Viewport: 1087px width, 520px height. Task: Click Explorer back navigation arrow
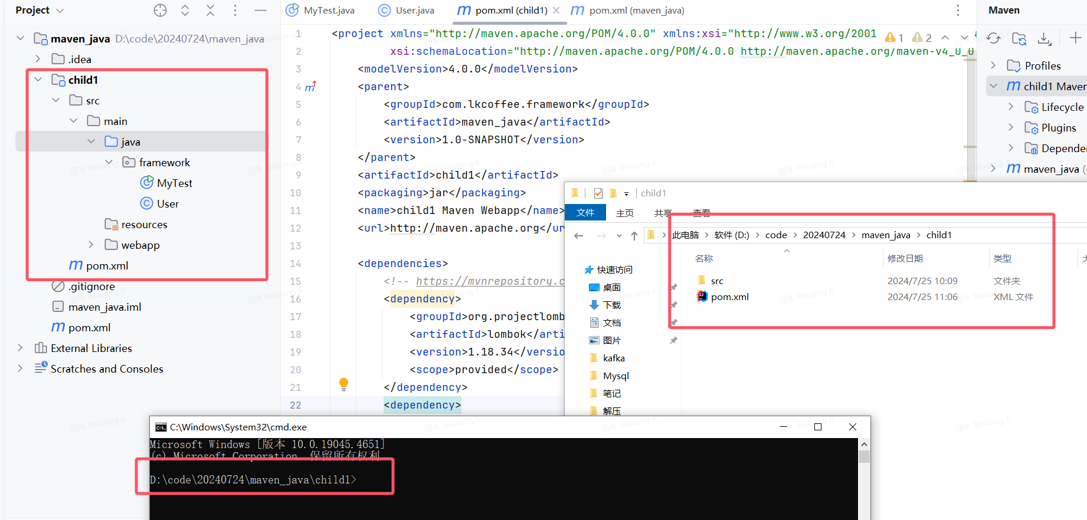(x=579, y=235)
